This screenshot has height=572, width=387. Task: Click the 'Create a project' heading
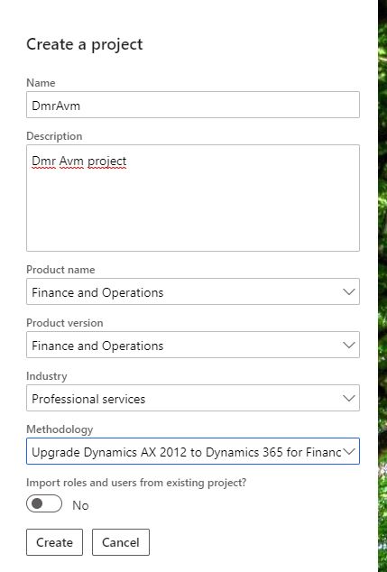point(84,44)
